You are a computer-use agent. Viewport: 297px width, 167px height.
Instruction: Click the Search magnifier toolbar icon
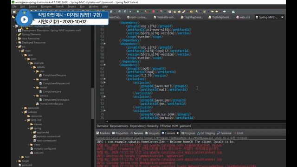click(161, 12)
